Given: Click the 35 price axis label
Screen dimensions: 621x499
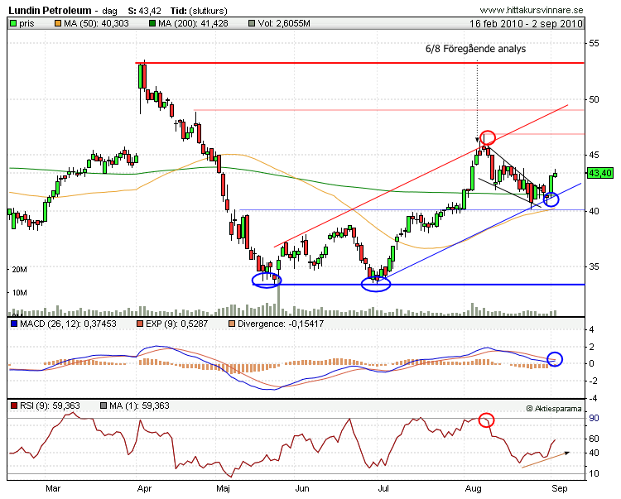Looking at the screenshot, I should (x=594, y=266).
